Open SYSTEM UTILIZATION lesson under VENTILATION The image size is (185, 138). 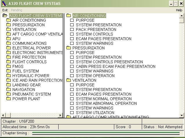pyautogui.click(x=95, y=113)
